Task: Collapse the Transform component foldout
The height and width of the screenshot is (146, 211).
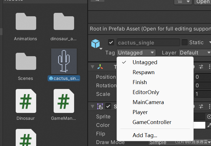Action: point(92,67)
